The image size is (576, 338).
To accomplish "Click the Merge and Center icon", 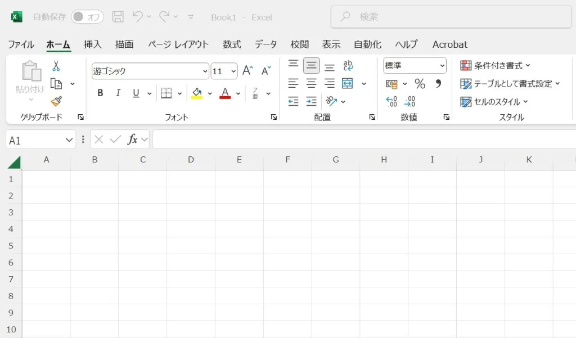I will (348, 84).
